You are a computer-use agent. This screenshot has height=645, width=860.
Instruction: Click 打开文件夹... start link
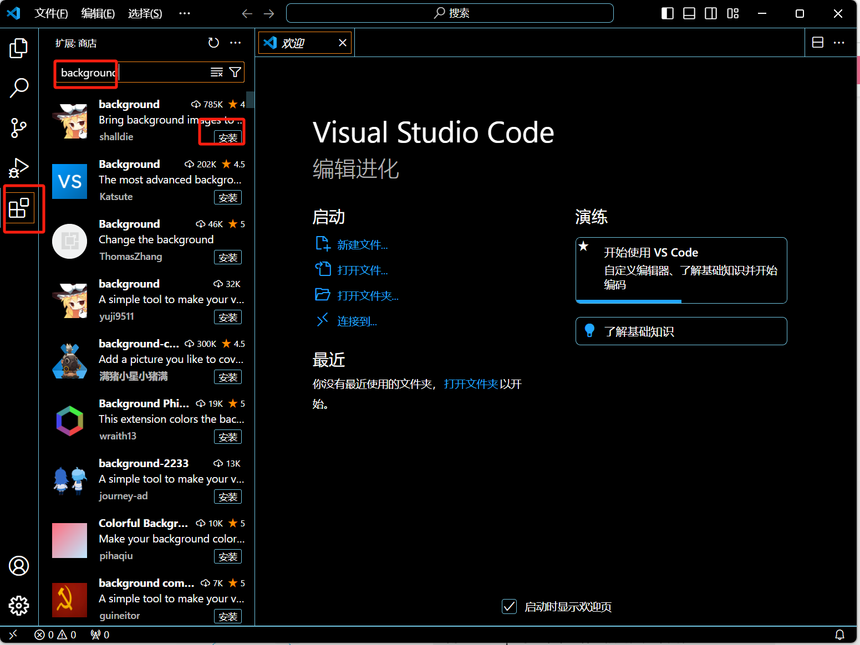368,296
